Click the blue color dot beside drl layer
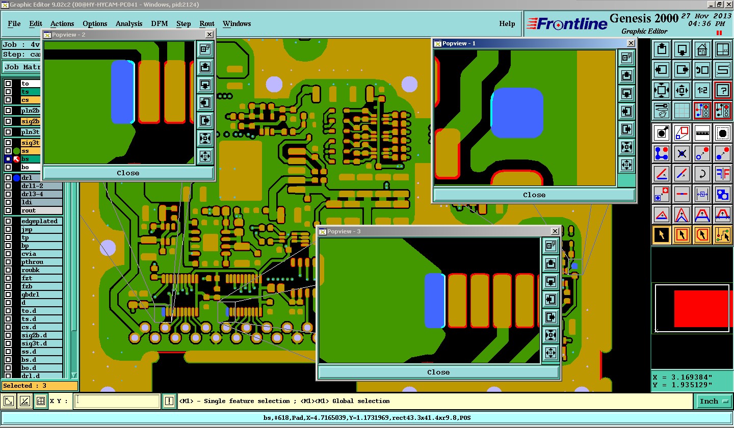 pos(16,178)
